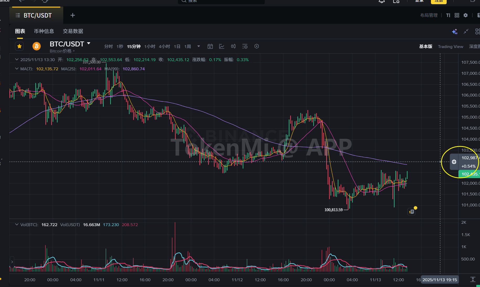The image size is (480, 287).
Task: Click the collapse chart arrows icon
Action: pyautogui.click(x=466, y=31)
